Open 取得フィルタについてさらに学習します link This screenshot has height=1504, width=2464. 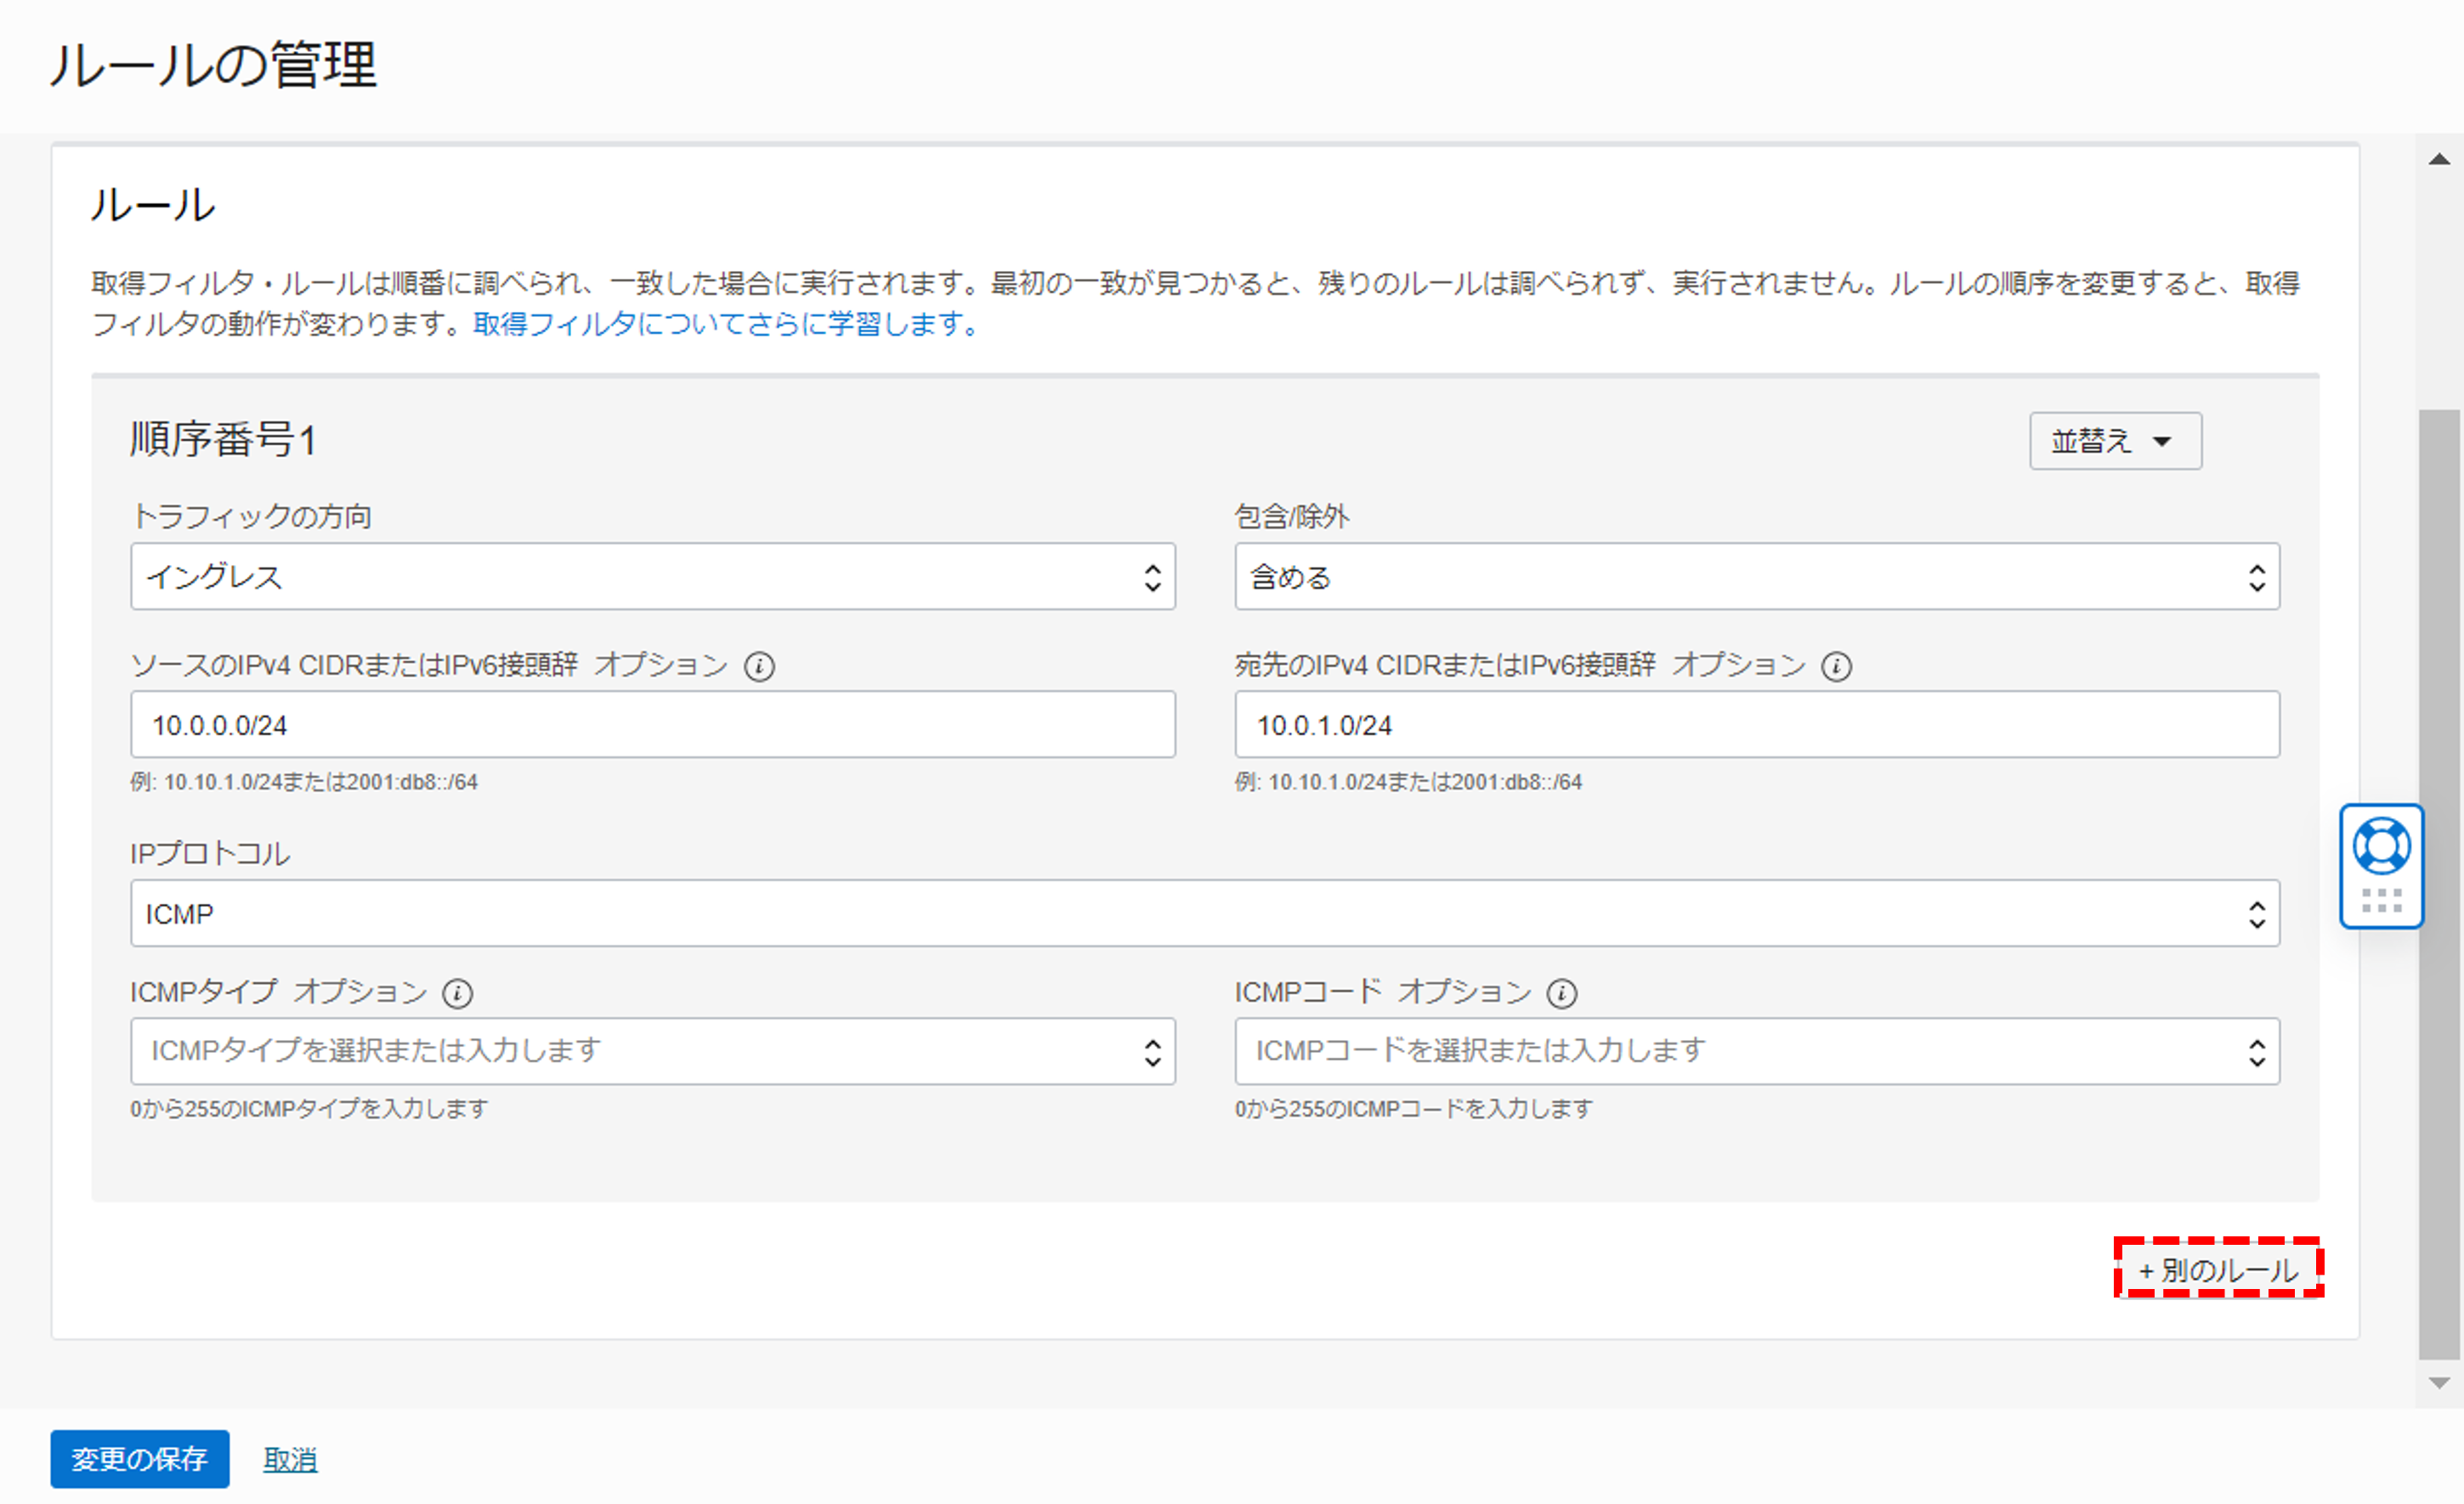(726, 324)
